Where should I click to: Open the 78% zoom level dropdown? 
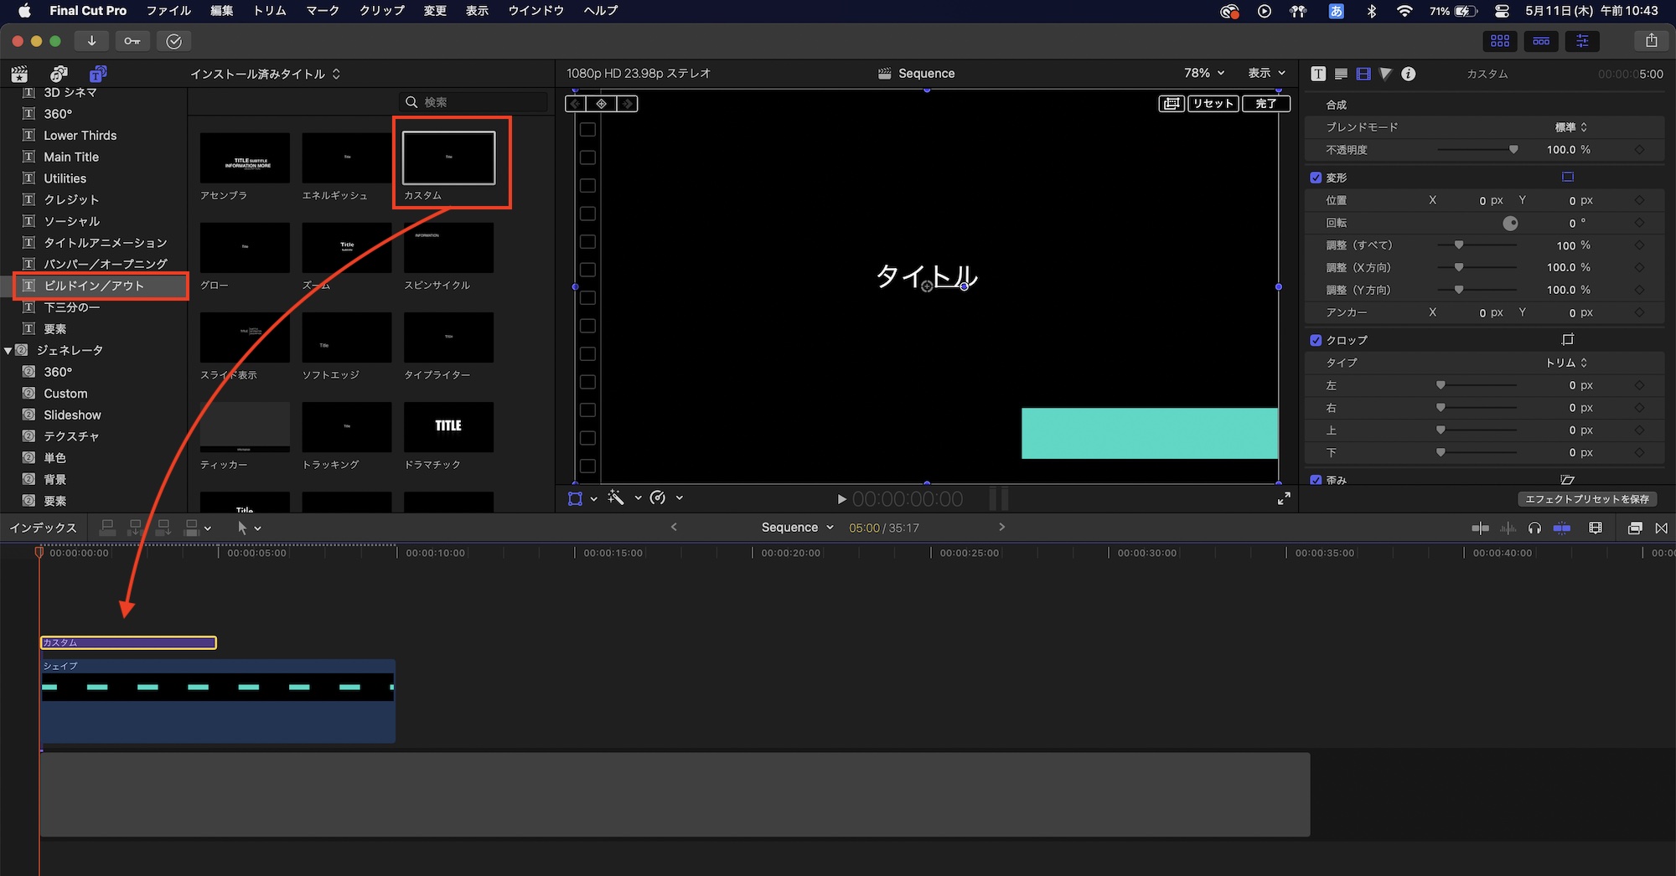(1204, 74)
